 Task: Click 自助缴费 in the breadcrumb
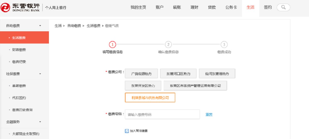point(74,26)
